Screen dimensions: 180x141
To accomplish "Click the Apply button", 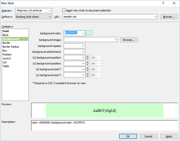I will pyautogui.click(x=169, y=136).
